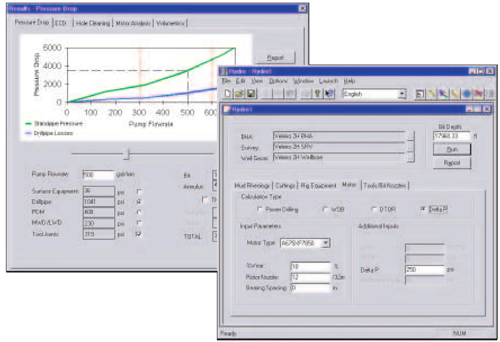Click the first icon right of units dropdown
The height and width of the screenshot is (342, 500).
tap(420, 94)
